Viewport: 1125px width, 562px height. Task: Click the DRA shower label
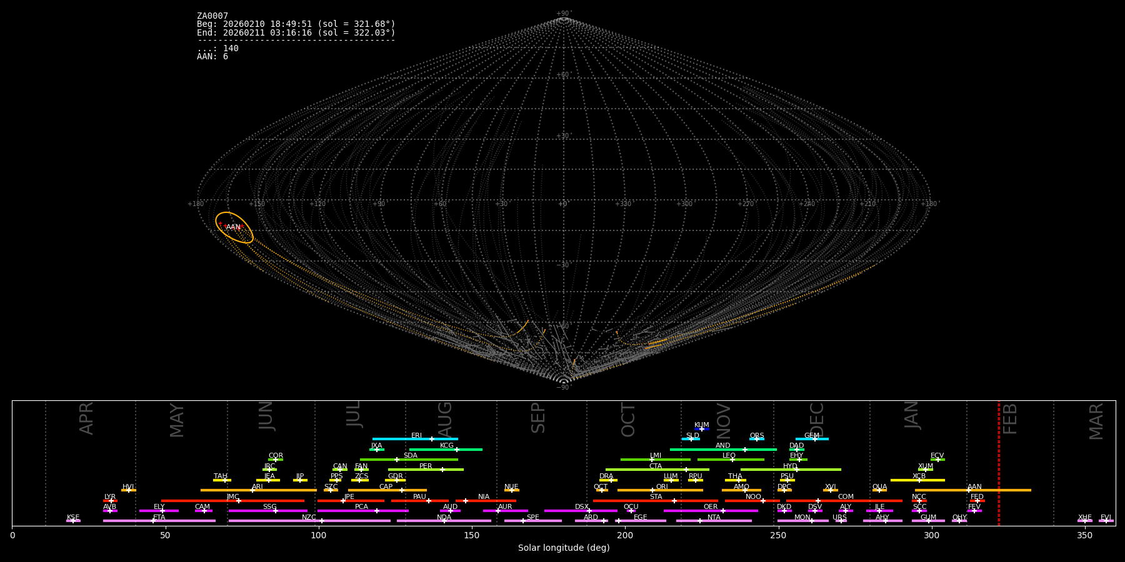pyautogui.click(x=606, y=476)
